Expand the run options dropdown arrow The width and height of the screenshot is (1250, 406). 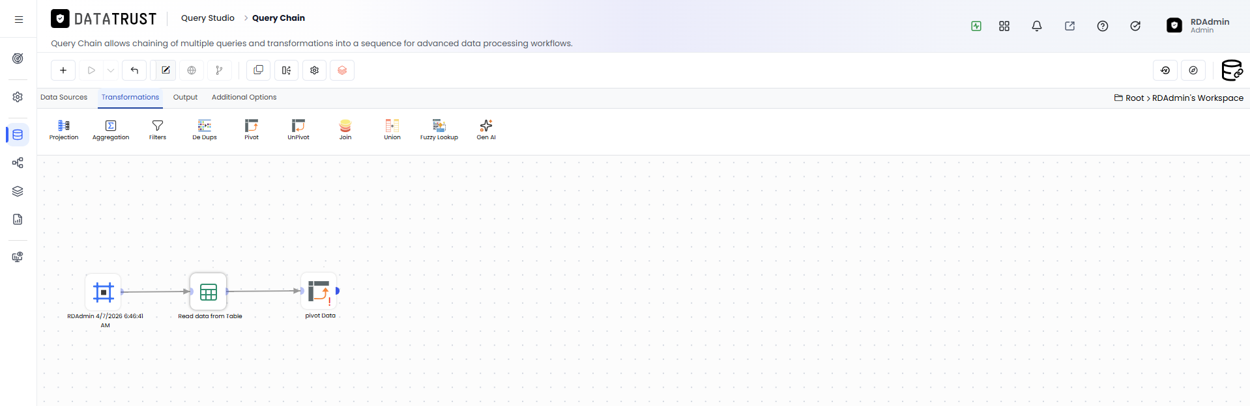111,70
